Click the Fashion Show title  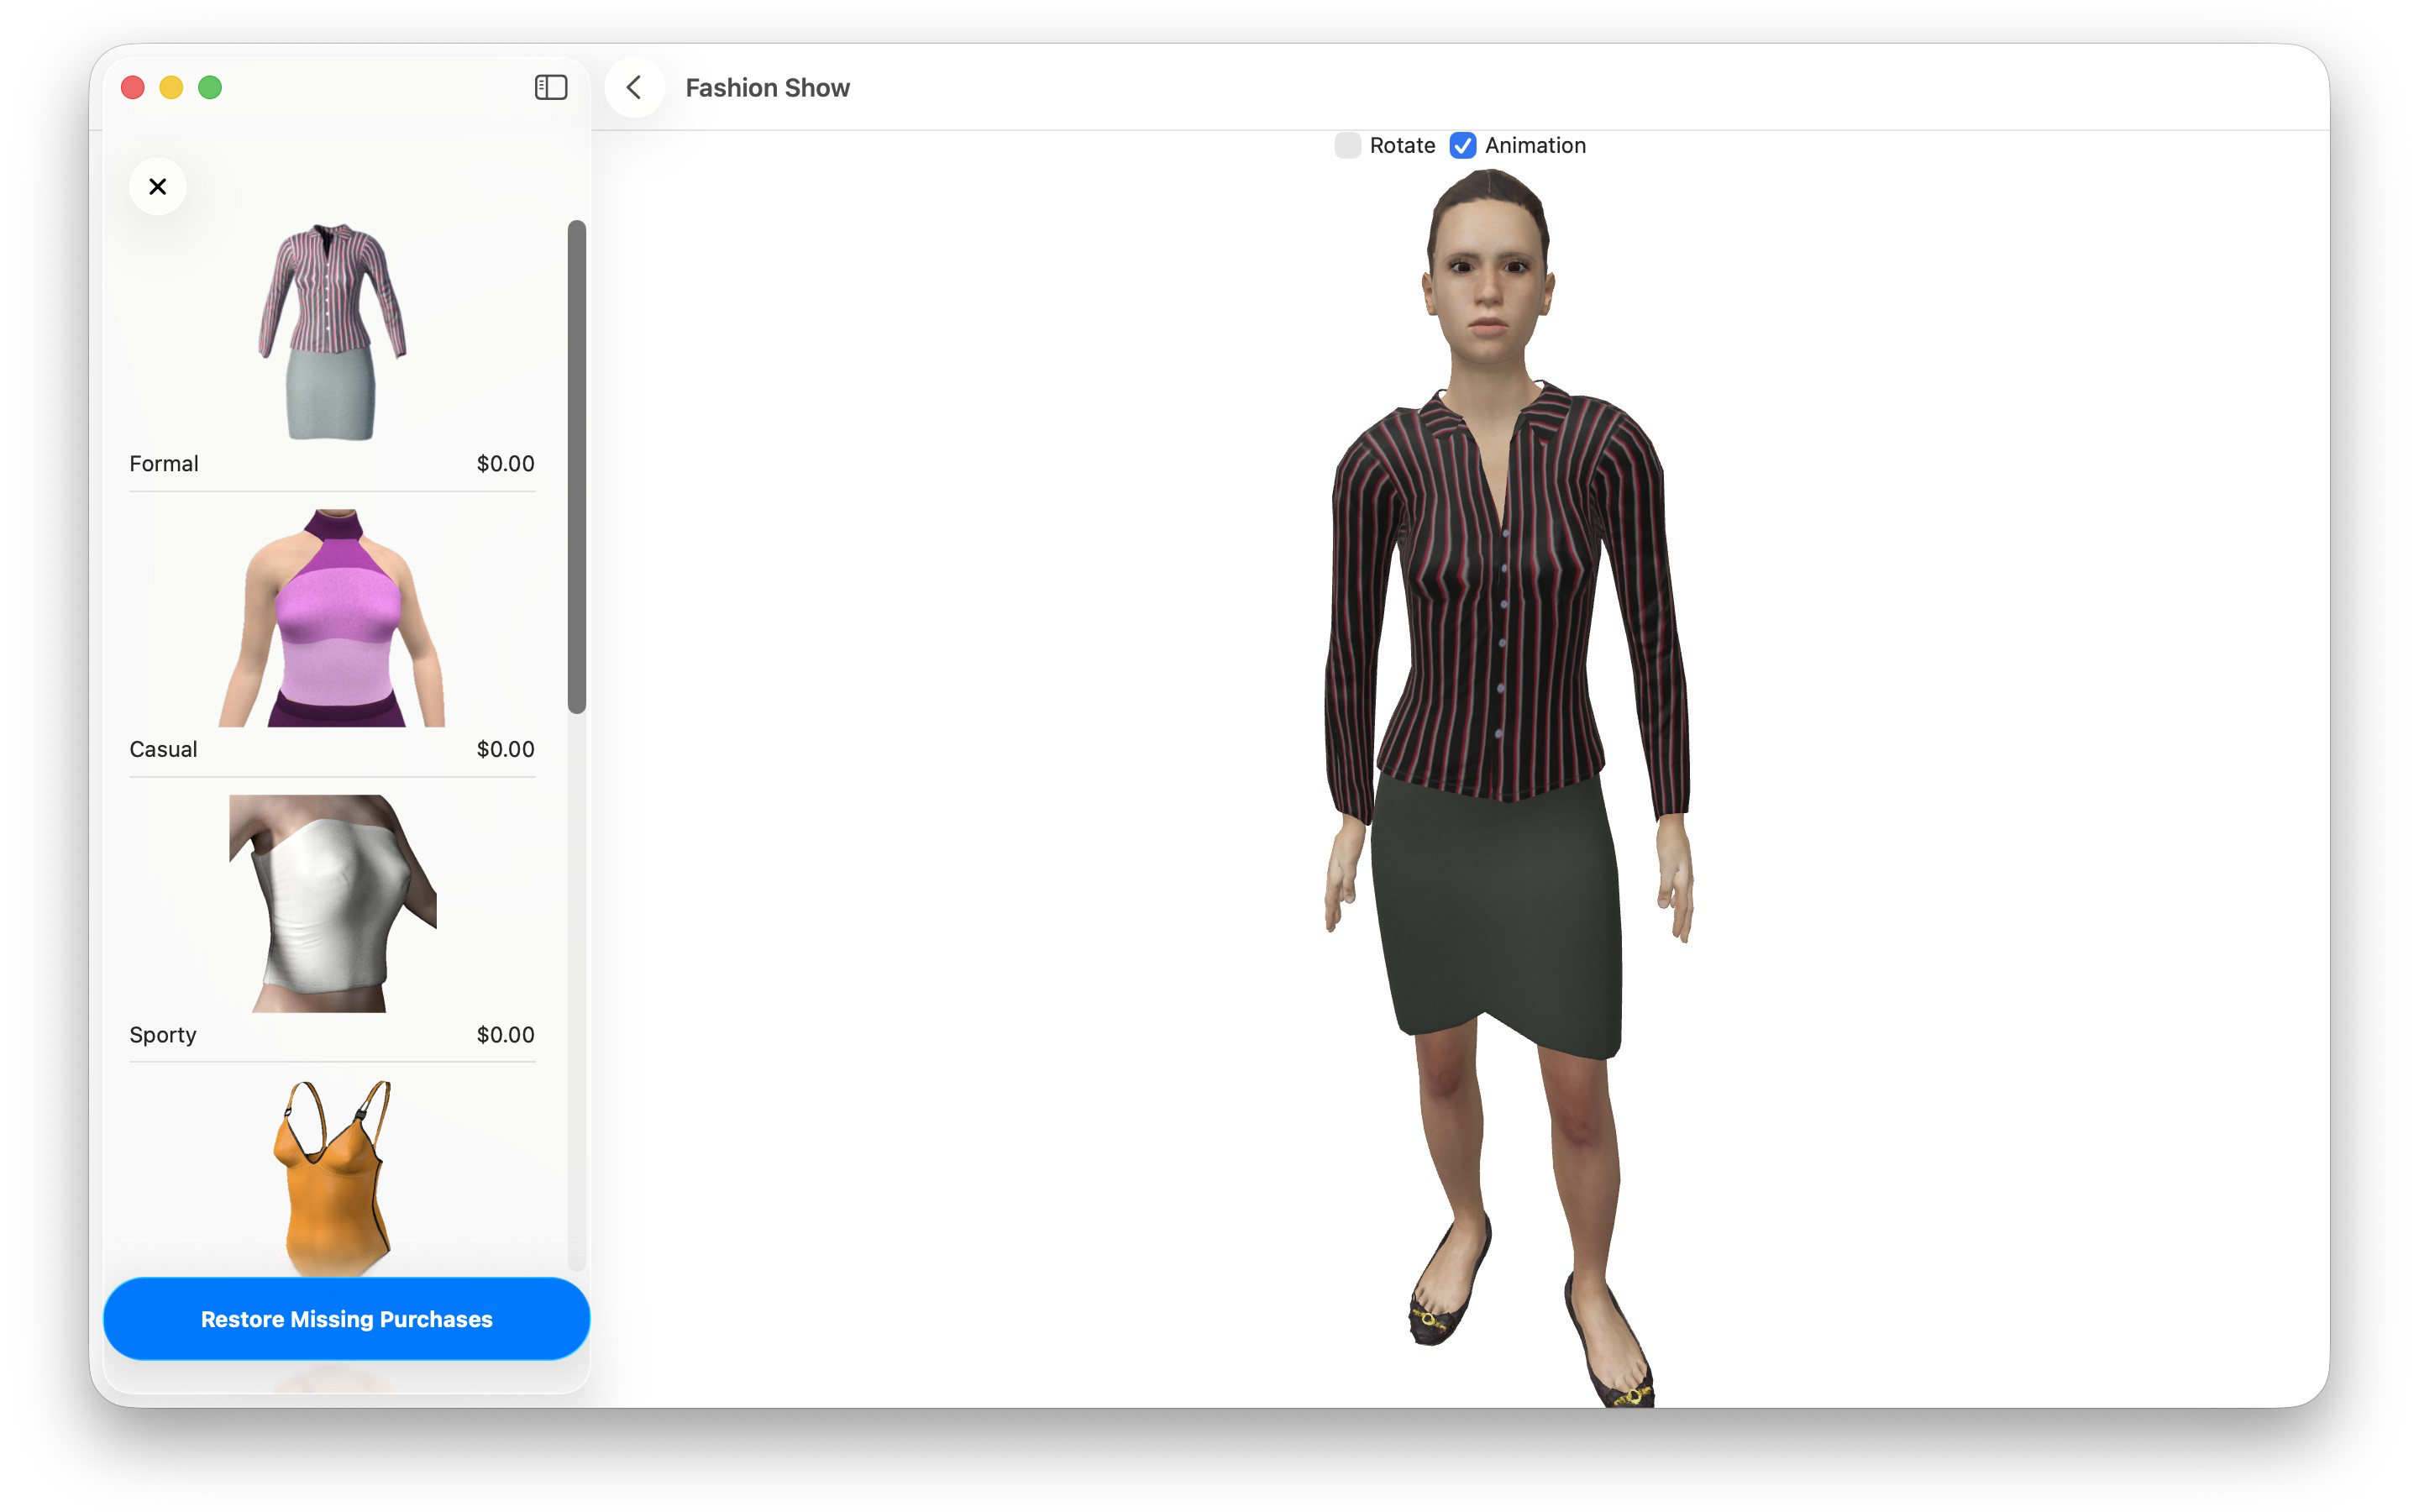point(768,88)
